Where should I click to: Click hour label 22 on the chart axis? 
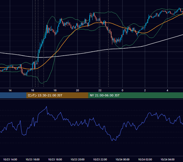click(100, 90)
